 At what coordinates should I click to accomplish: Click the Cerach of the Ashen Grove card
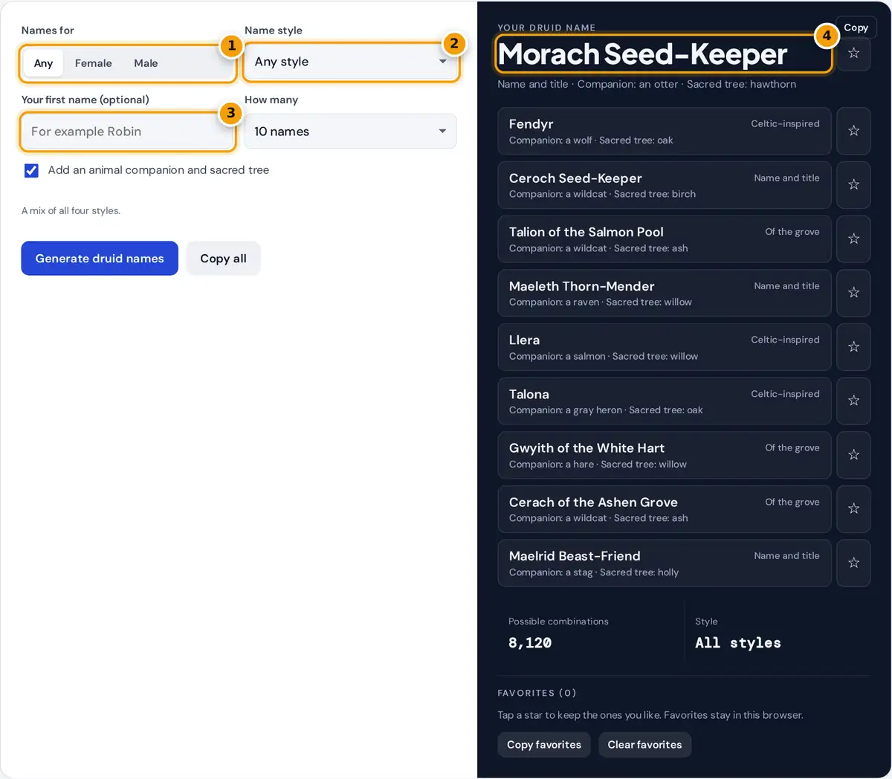665,509
